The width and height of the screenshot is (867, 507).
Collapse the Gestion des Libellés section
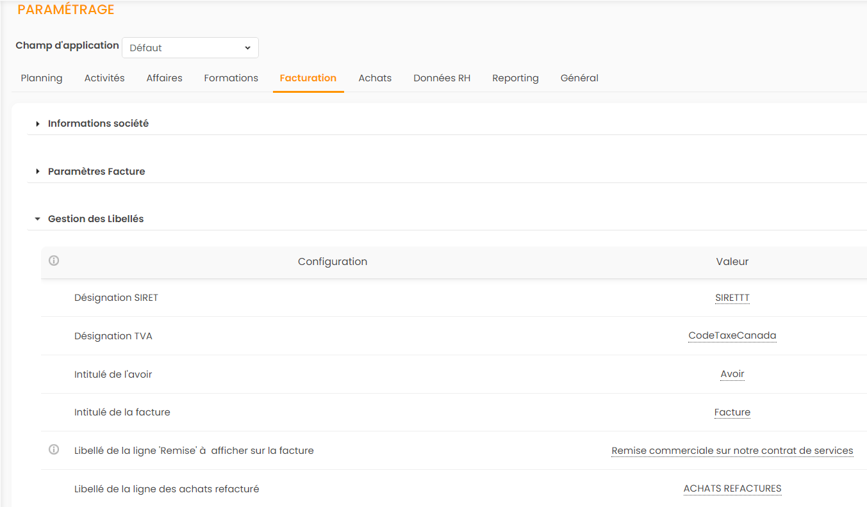(x=95, y=219)
